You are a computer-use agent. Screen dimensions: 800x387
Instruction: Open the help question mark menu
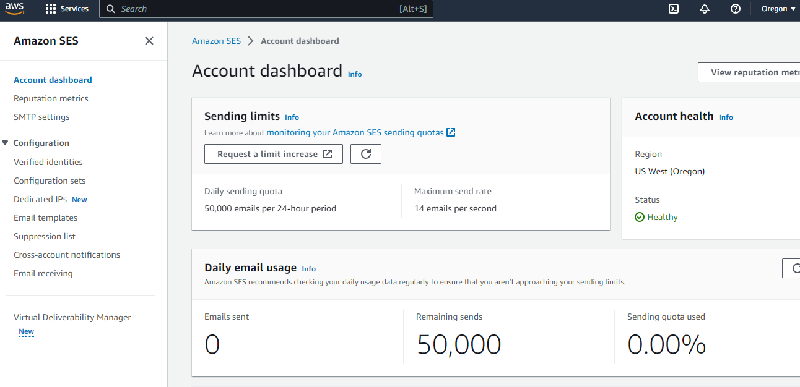pos(736,9)
